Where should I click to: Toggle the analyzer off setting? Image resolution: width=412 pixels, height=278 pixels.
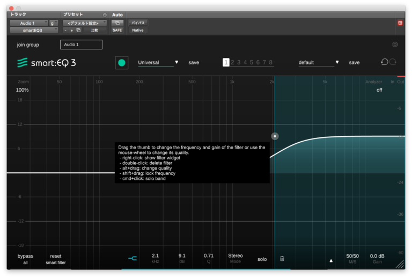[x=379, y=90]
